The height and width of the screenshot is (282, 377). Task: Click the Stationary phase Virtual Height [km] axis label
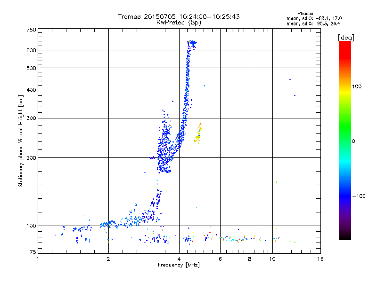[20, 141]
